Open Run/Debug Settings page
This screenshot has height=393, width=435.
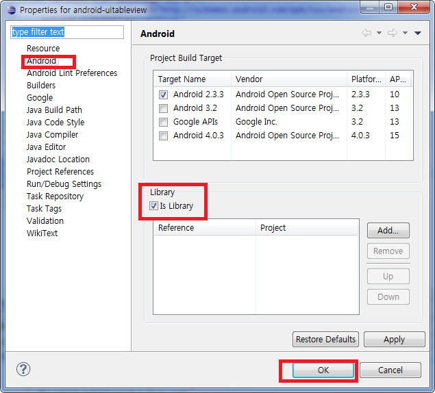(x=64, y=184)
